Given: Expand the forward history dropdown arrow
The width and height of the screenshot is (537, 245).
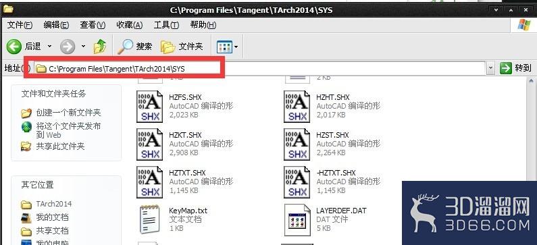Looking at the screenshot, I should pyautogui.click(x=83, y=46).
